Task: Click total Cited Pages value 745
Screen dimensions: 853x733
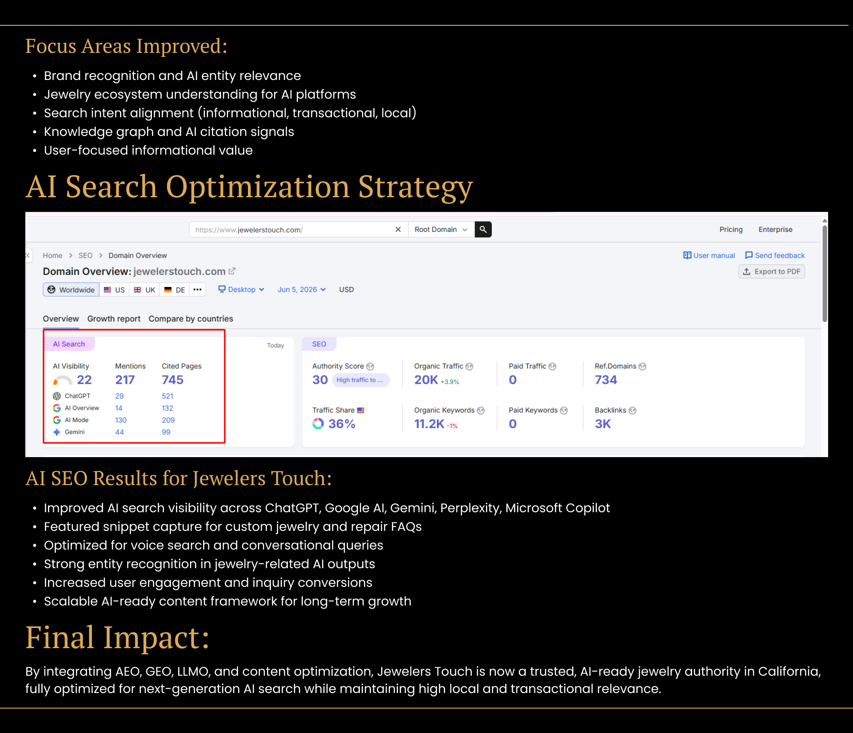Action: (172, 380)
